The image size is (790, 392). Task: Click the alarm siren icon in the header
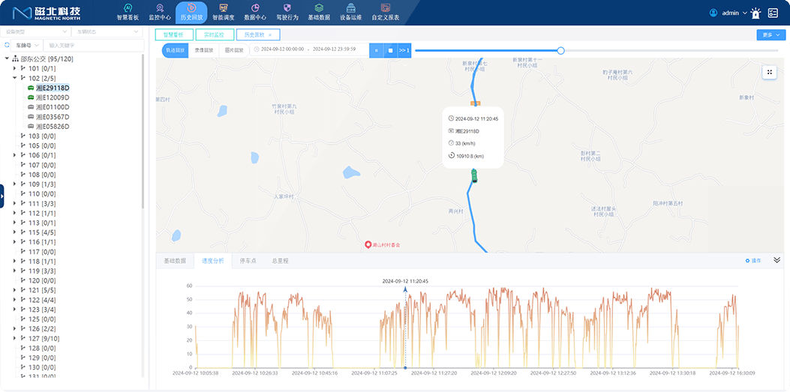tap(755, 13)
